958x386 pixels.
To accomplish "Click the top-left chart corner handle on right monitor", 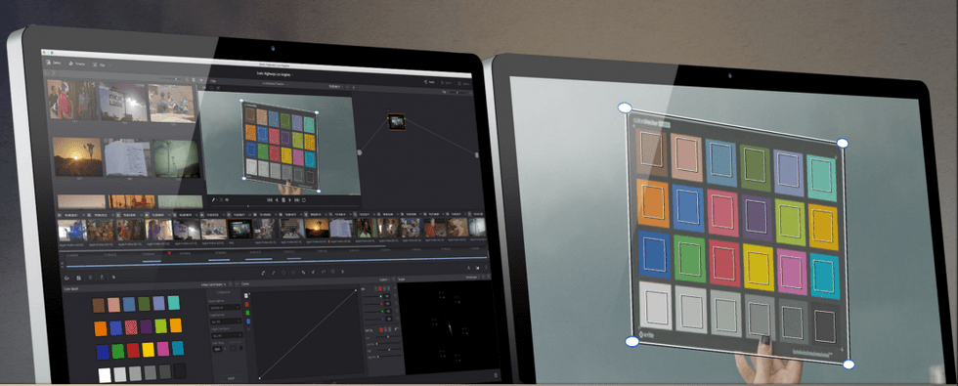I will click(x=625, y=108).
